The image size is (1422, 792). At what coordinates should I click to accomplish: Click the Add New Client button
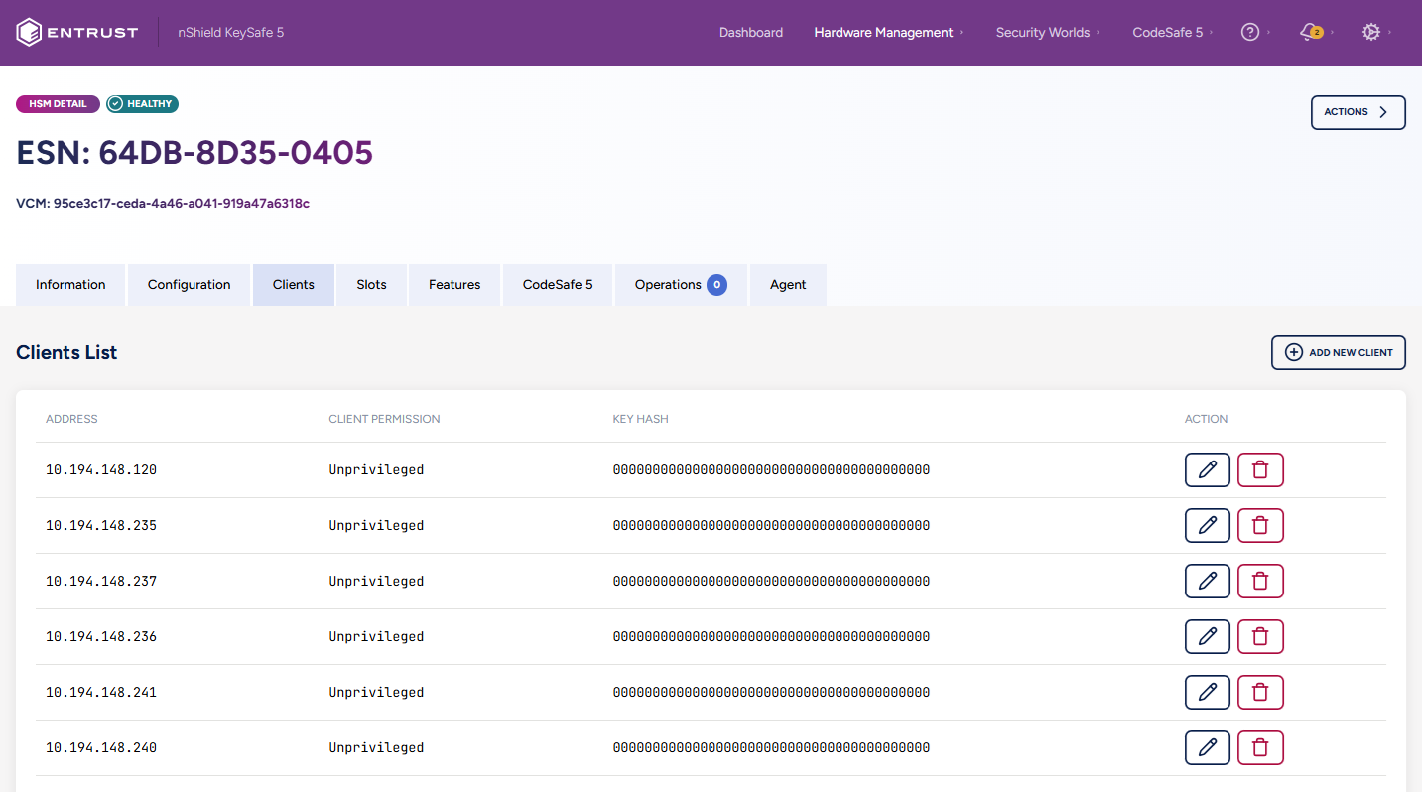[x=1338, y=353]
